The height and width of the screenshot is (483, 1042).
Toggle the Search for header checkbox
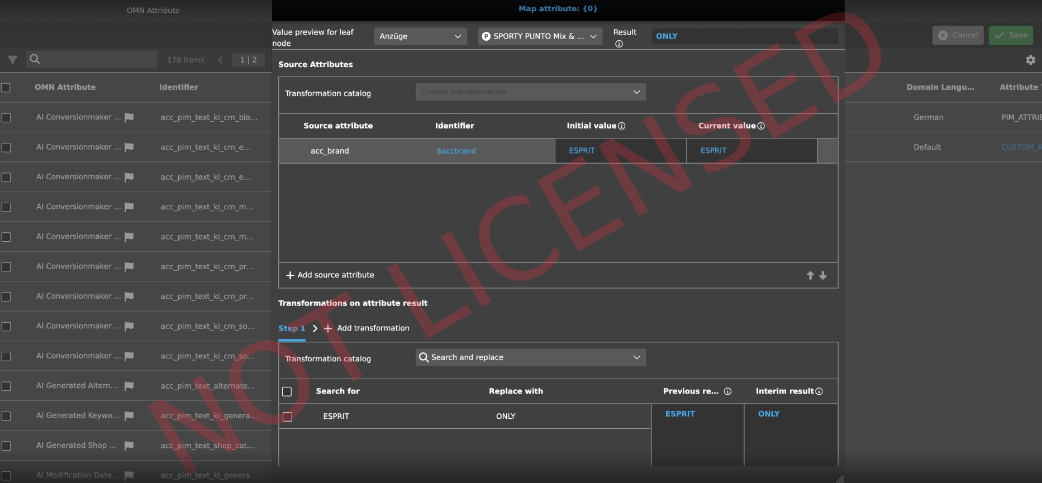[x=287, y=391]
